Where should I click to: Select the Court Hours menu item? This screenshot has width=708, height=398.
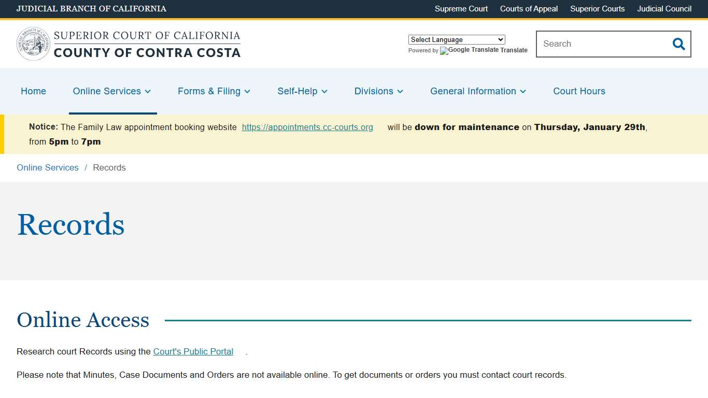pyautogui.click(x=579, y=91)
